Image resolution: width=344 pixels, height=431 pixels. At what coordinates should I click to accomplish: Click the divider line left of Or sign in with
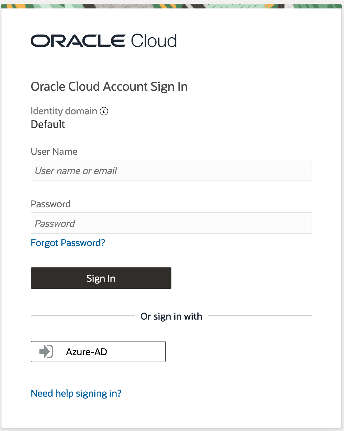click(x=82, y=316)
